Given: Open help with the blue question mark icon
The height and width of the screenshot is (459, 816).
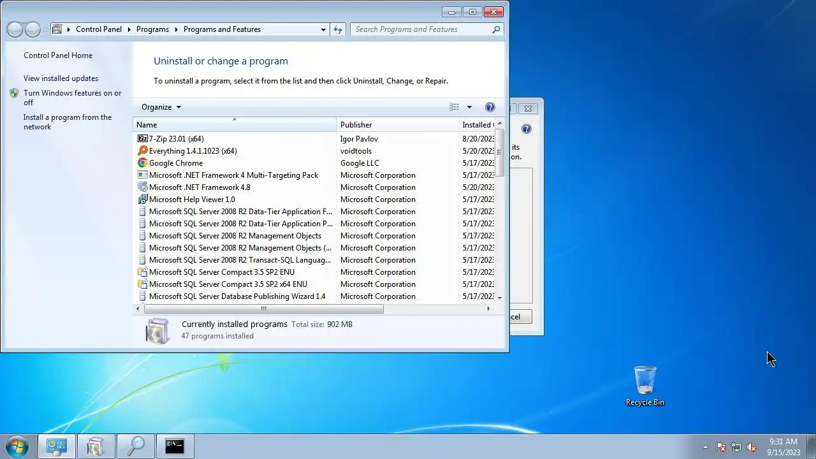Looking at the screenshot, I should click(x=490, y=107).
